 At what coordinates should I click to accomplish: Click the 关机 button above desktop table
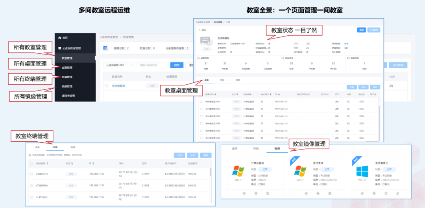[363, 87]
